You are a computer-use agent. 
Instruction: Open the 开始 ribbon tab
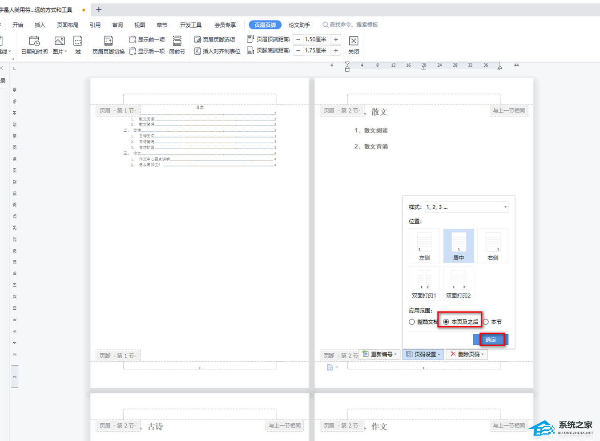pyautogui.click(x=18, y=25)
